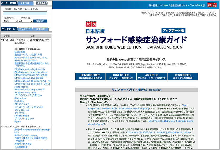Open Staphylococcus lugdunensis link
220x150 pixels.
coord(30,69)
